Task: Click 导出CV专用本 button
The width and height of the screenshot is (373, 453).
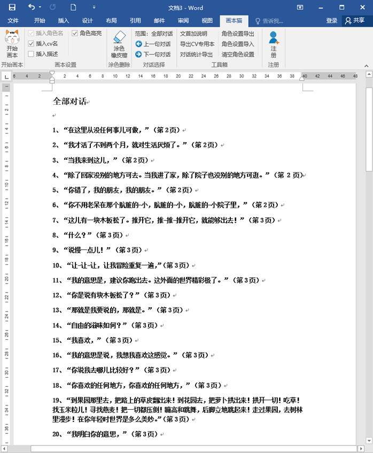Action: [197, 44]
